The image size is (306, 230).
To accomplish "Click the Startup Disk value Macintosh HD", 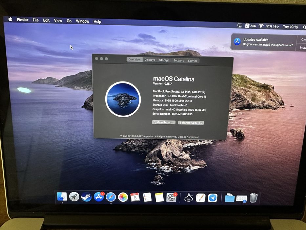I will coord(178,105).
